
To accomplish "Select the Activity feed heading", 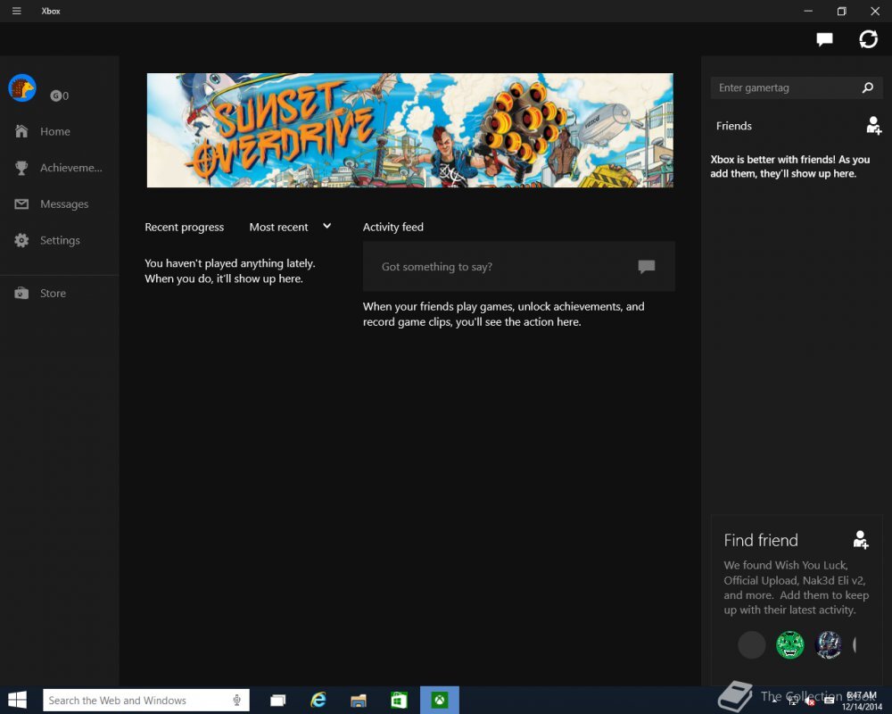I will pyautogui.click(x=392, y=228).
